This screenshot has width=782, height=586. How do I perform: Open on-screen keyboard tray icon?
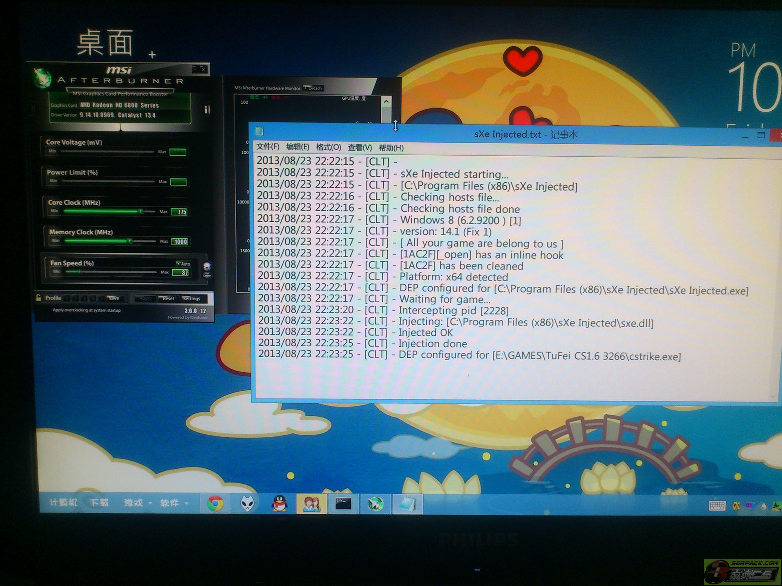coord(717,506)
